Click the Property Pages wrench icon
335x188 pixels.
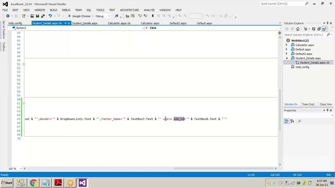tap(299, 121)
